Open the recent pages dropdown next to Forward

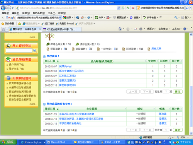pos(13,8)
